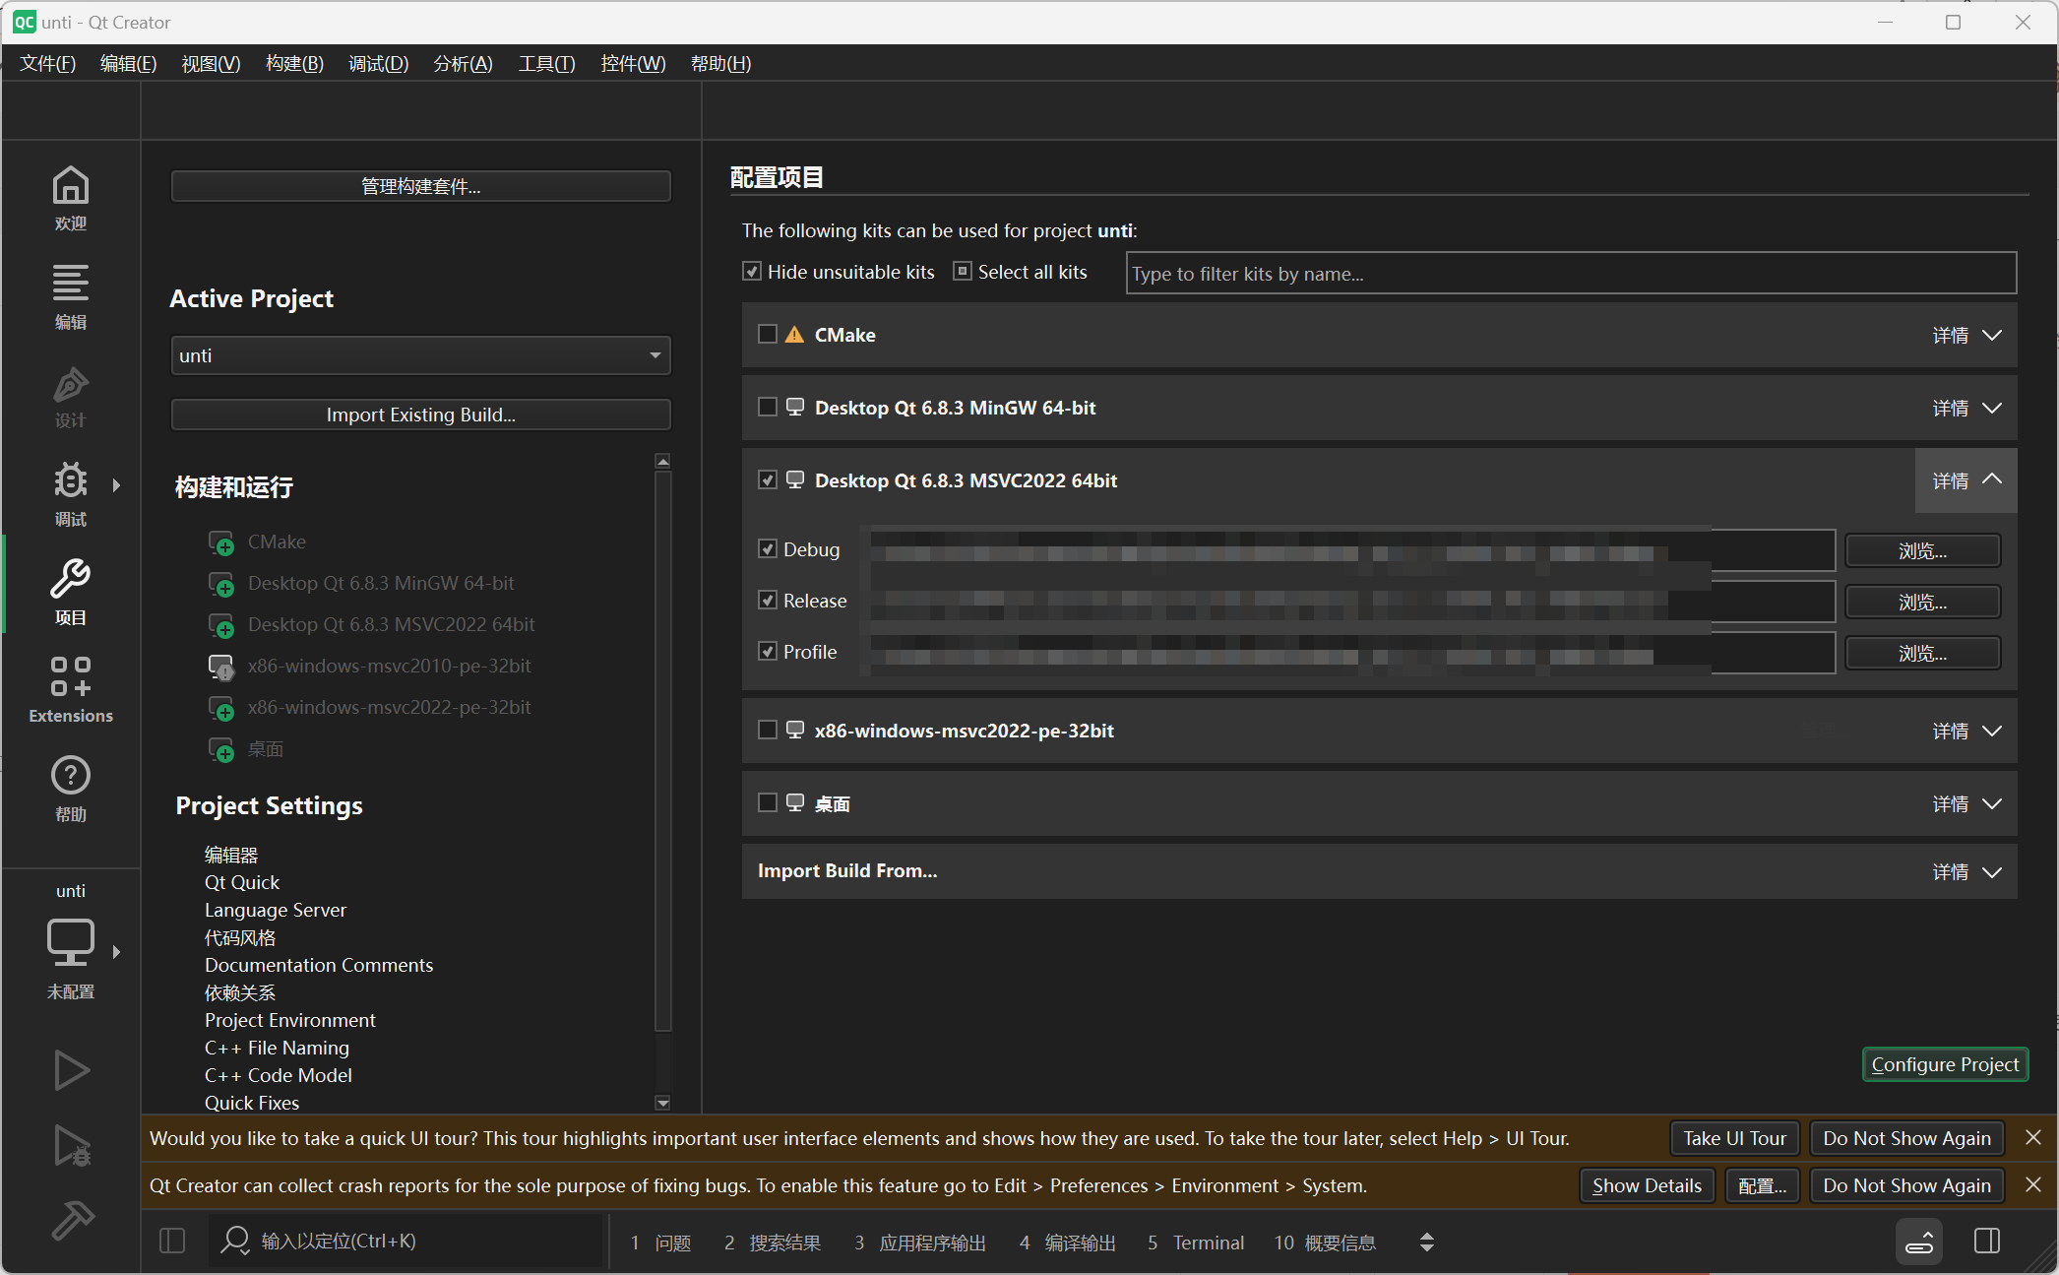
Task: Switch to Edit (编辑) mode
Action: [71, 296]
